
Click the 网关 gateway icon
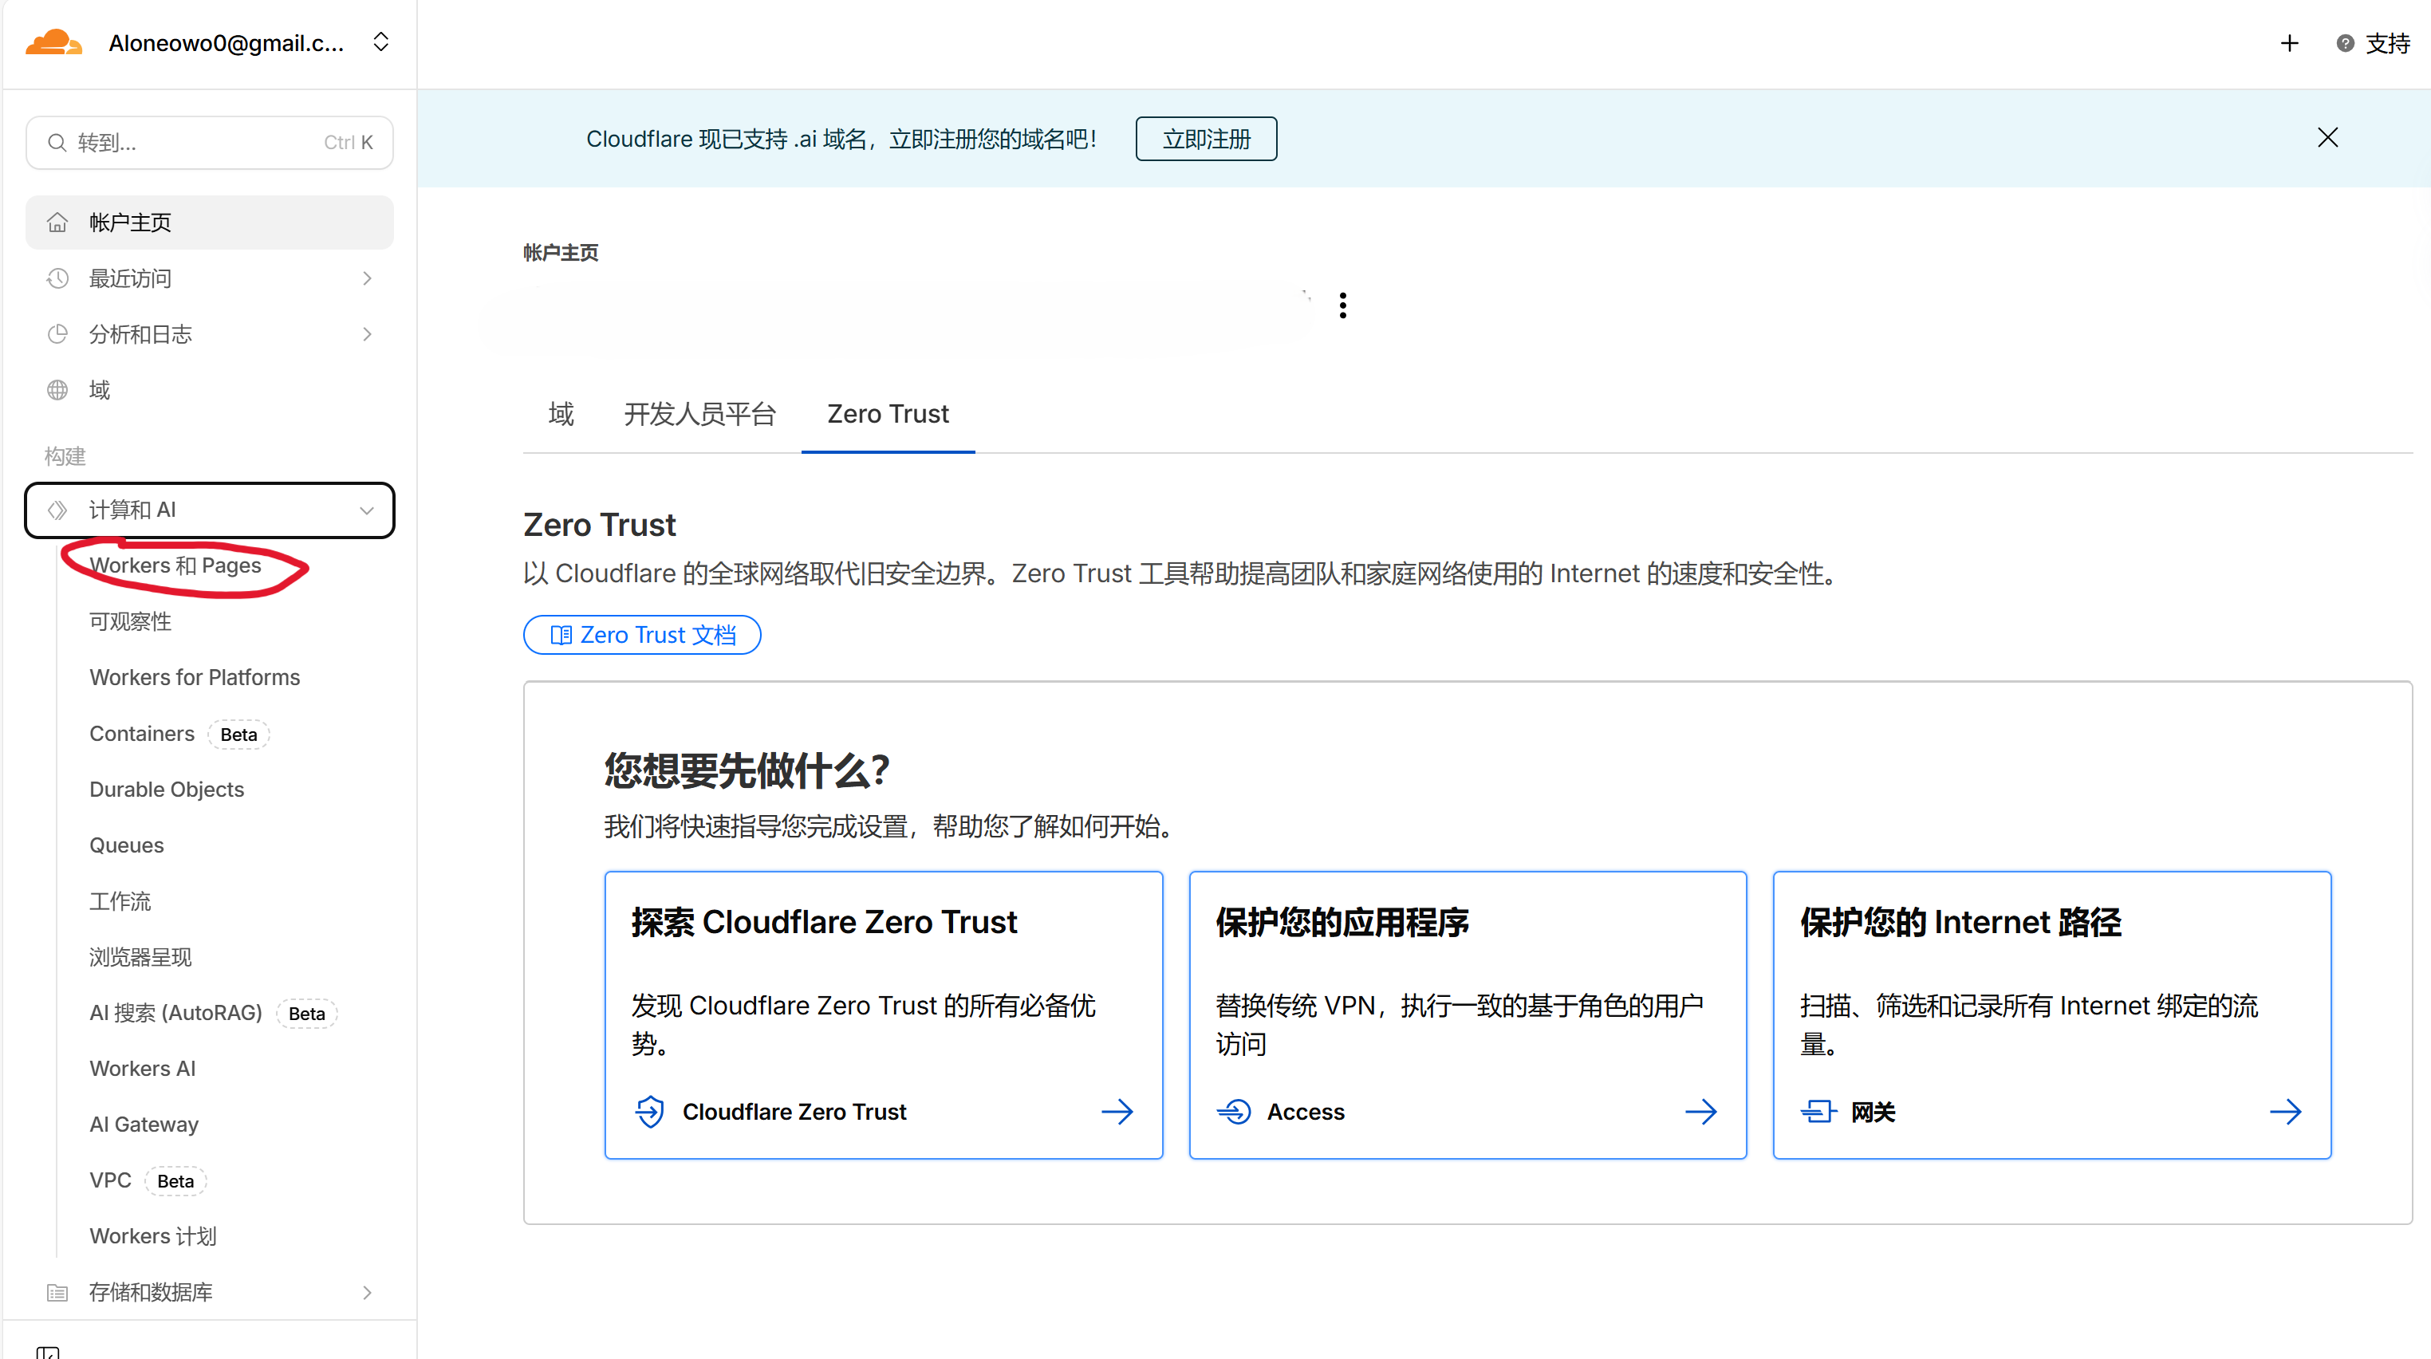1818,1112
